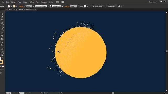Open the Type menu

(19, 2)
